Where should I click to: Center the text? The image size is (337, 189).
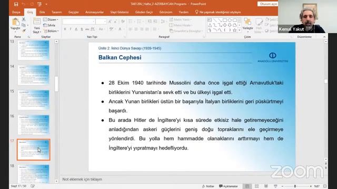coord(136,29)
